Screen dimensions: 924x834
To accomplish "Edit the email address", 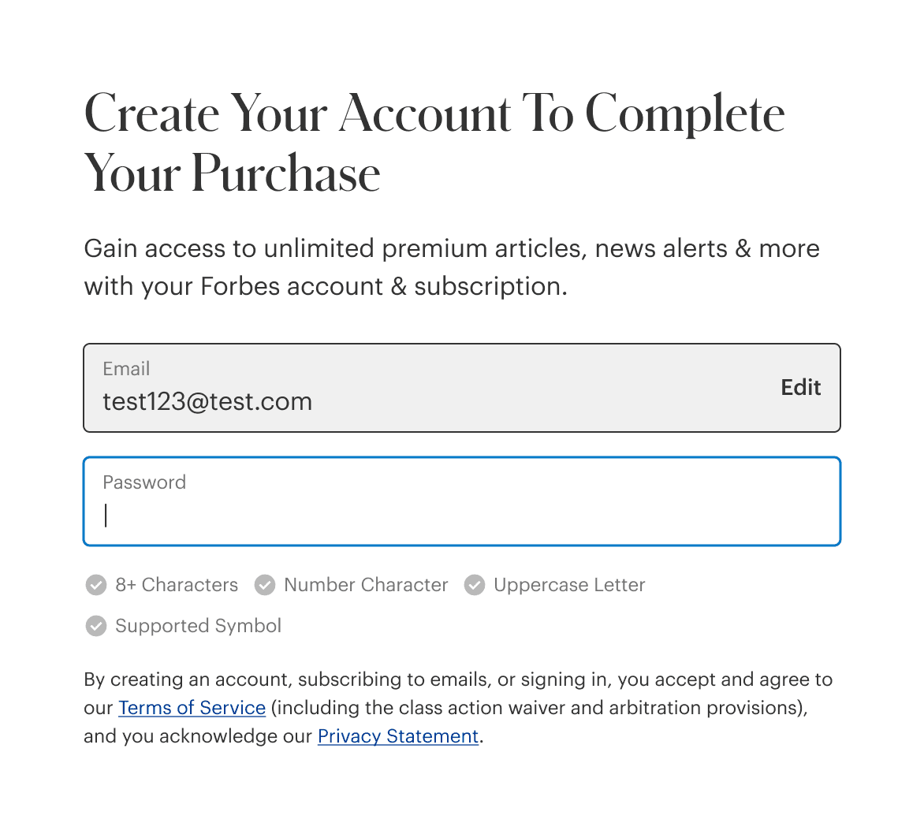I will pyautogui.click(x=800, y=387).
